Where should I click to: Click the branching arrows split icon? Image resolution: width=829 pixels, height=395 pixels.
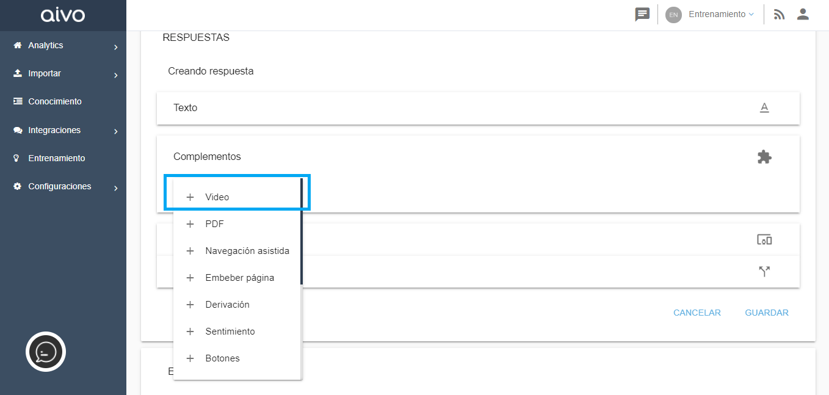[764, 272]
